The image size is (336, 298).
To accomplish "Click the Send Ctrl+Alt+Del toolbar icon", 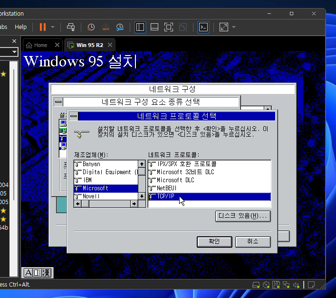I will tap(71, 27).
